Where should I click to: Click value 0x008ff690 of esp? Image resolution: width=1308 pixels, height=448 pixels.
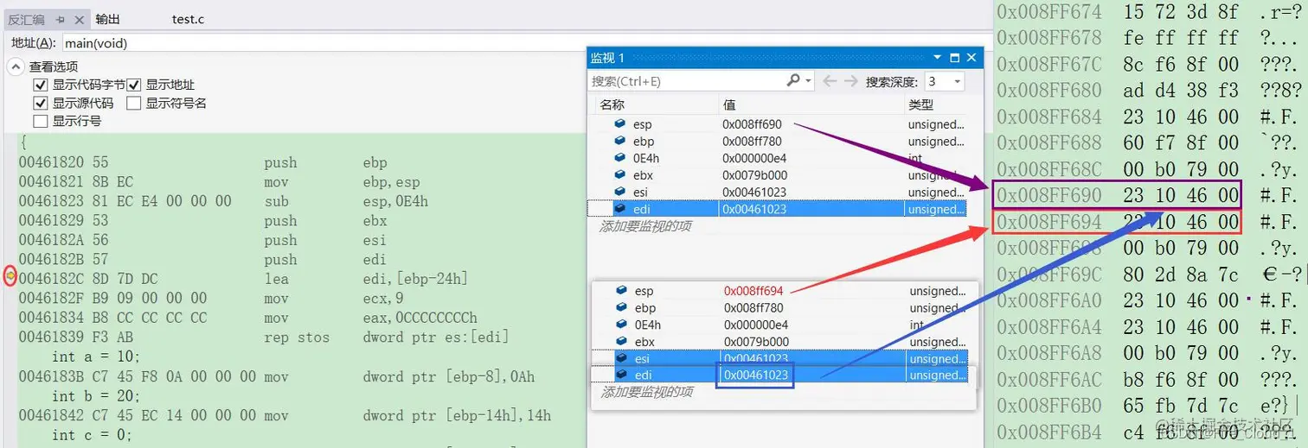[x=752, y=124]
